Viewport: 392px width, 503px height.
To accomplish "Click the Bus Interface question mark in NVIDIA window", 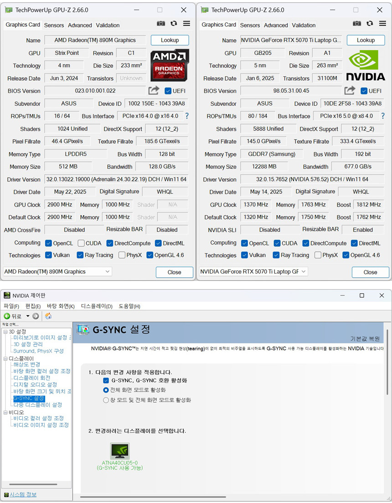I will pyautogui.click(x=382, y=116).
